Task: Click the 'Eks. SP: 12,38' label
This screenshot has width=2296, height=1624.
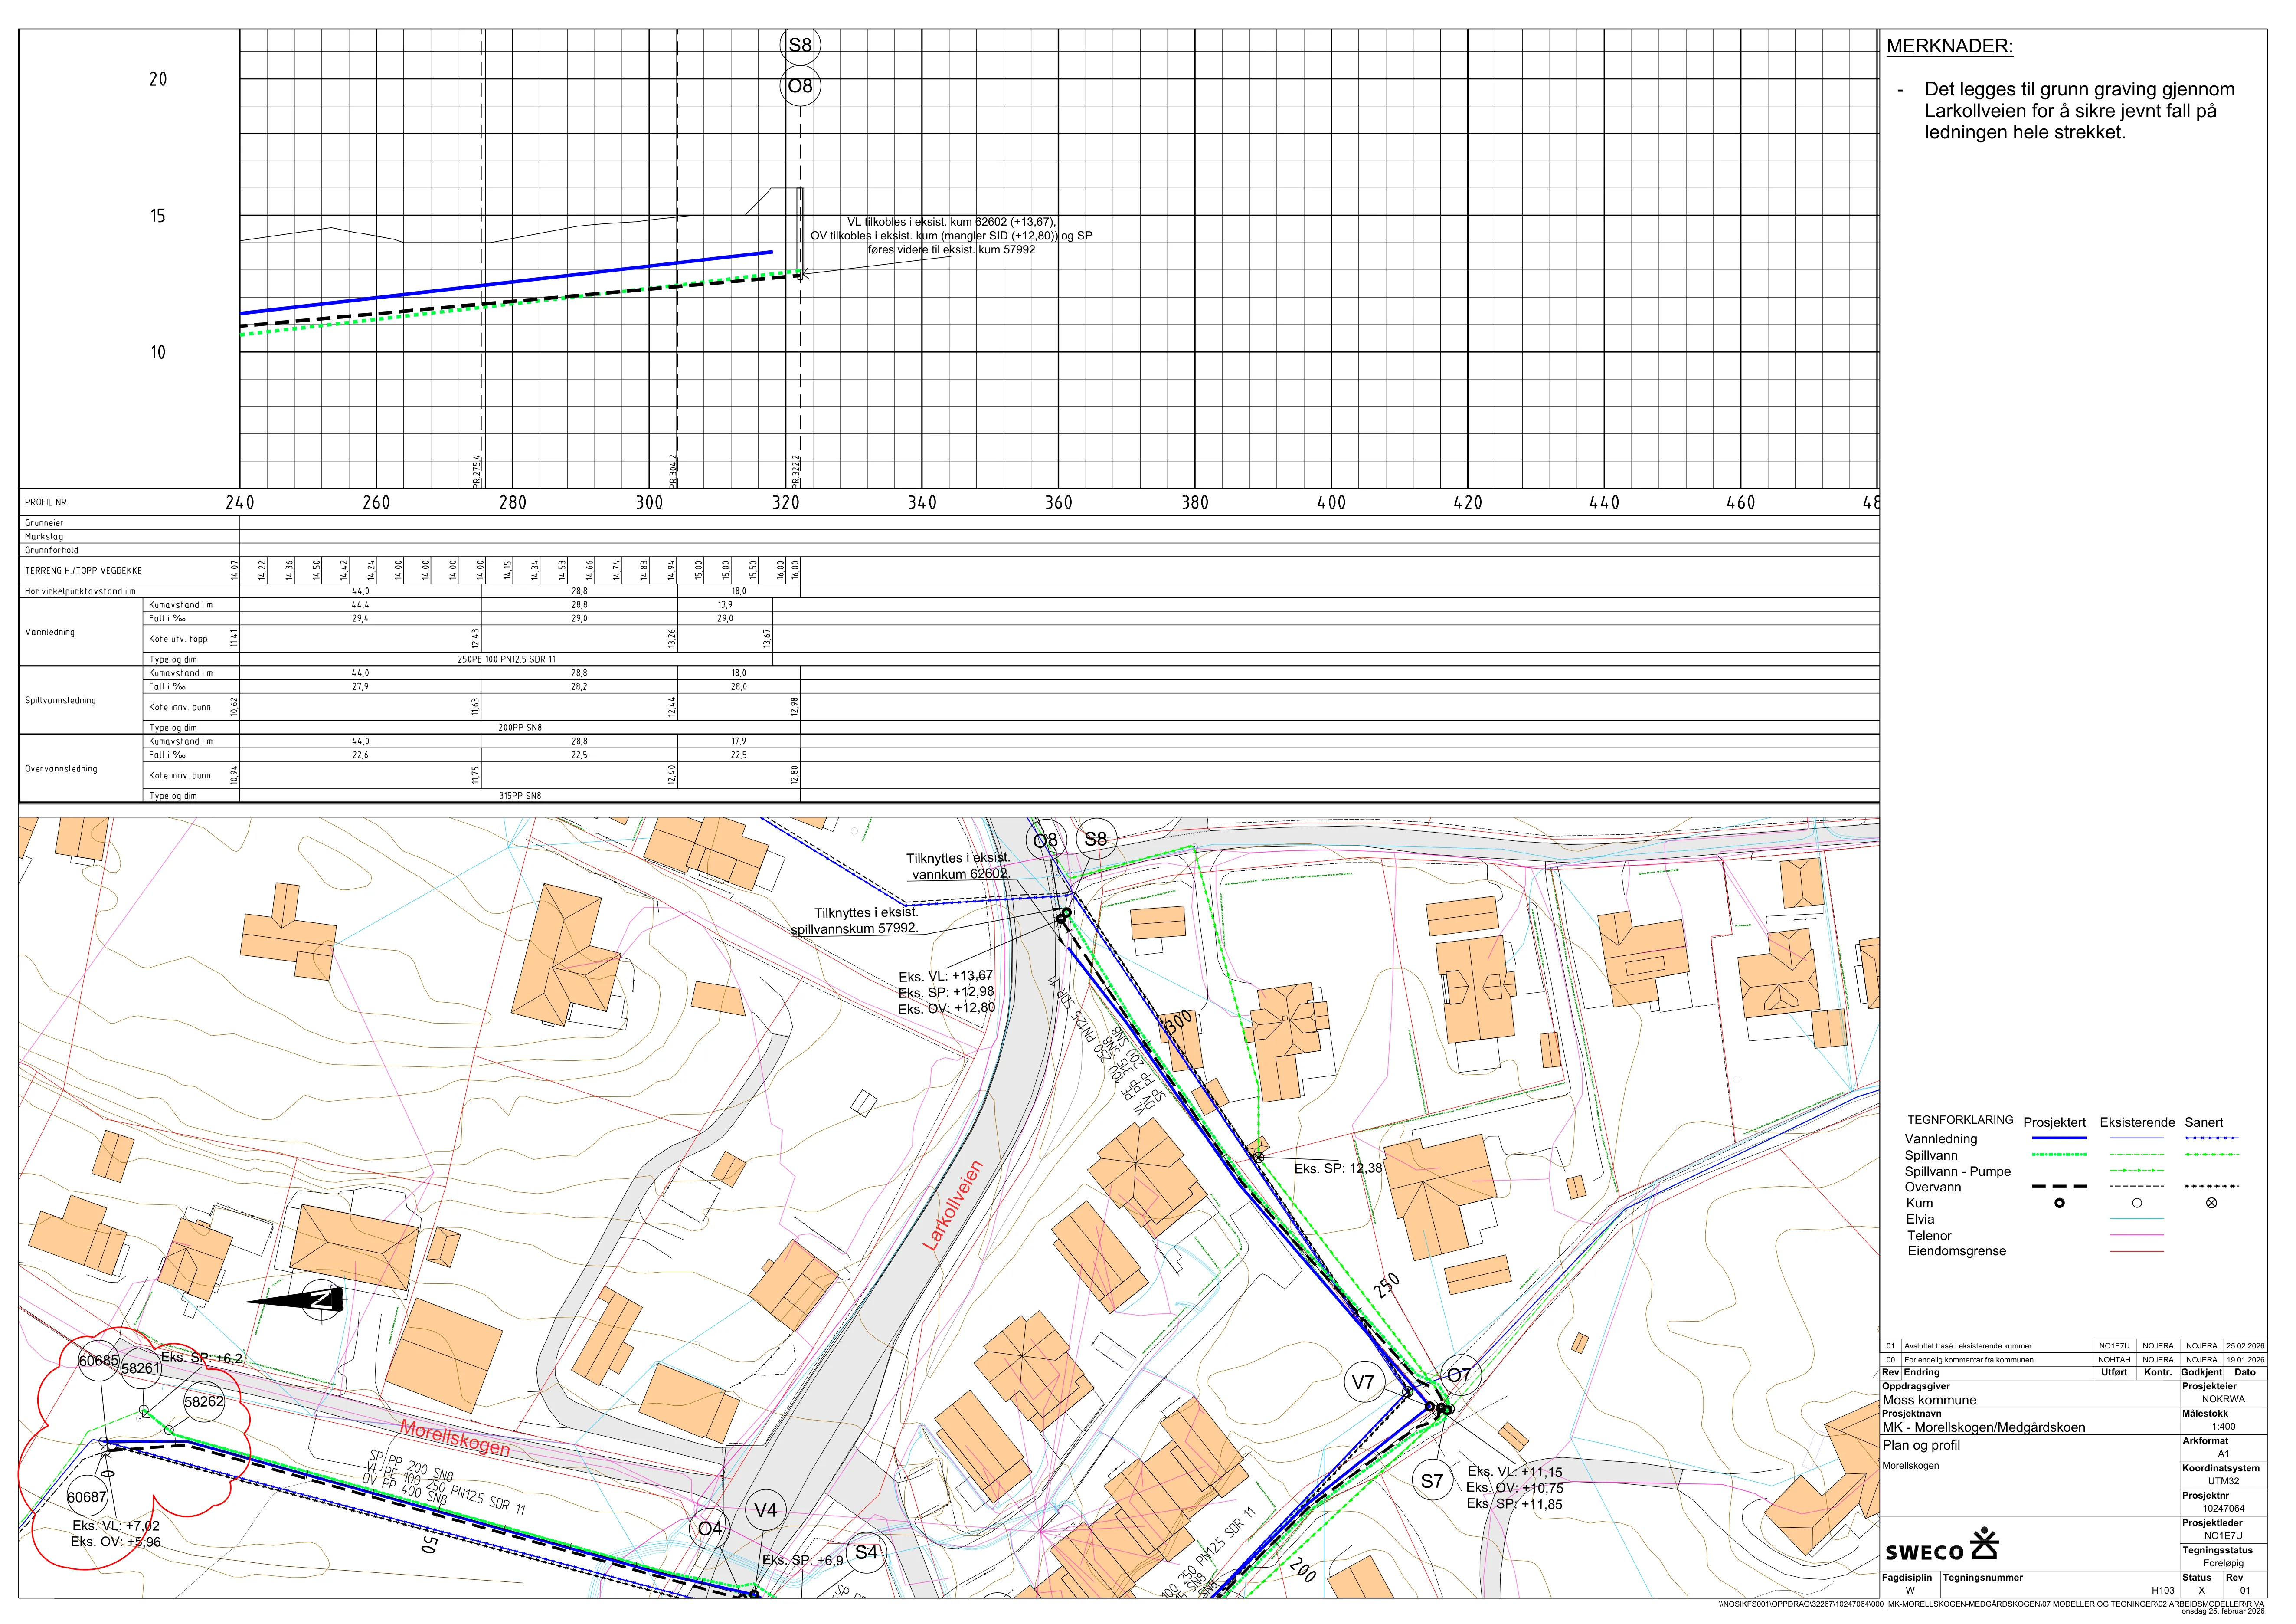Action: point(1338,1169)
